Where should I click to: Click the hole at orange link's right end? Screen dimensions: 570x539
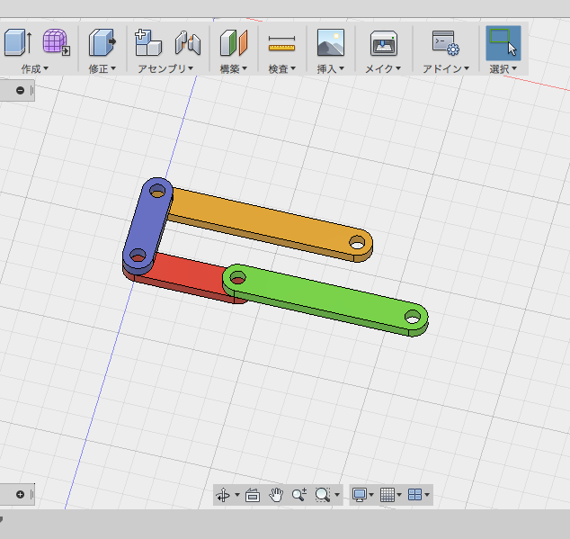coord(357,242)
